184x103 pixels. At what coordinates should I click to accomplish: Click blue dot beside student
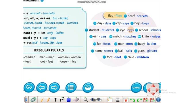(x=86, y=30)
